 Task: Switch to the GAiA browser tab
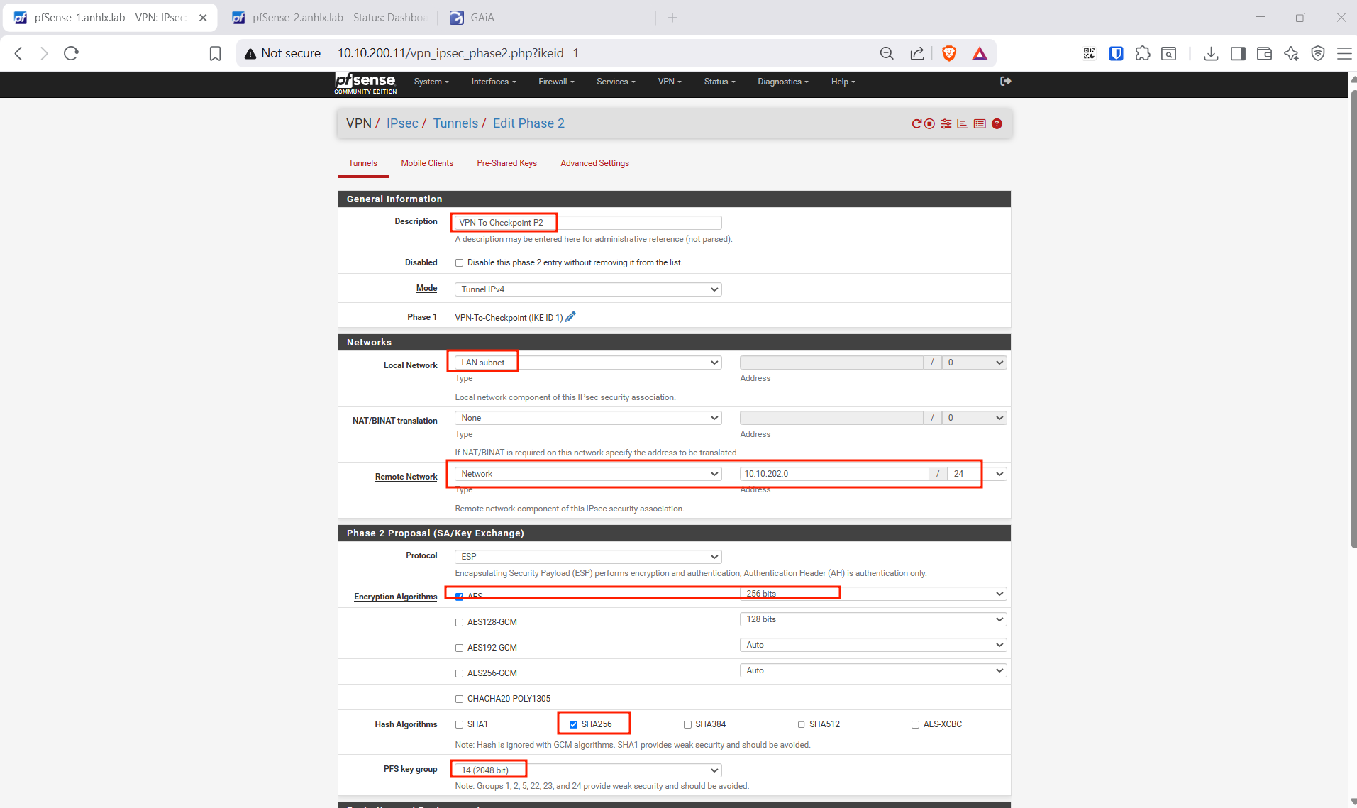pos(482,18)
